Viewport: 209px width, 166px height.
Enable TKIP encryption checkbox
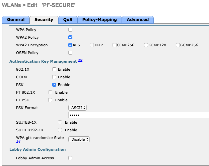[x=92, y=45]
